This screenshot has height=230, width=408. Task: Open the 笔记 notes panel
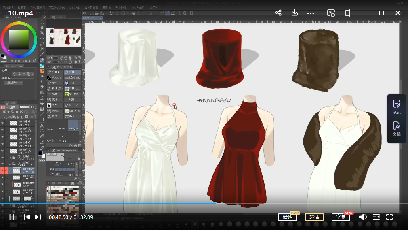click(x=396, y=107)
